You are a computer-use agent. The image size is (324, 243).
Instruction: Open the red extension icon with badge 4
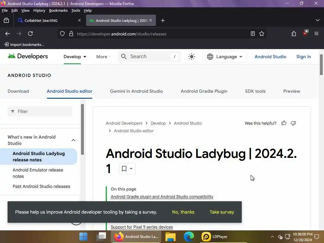[305, 33]
